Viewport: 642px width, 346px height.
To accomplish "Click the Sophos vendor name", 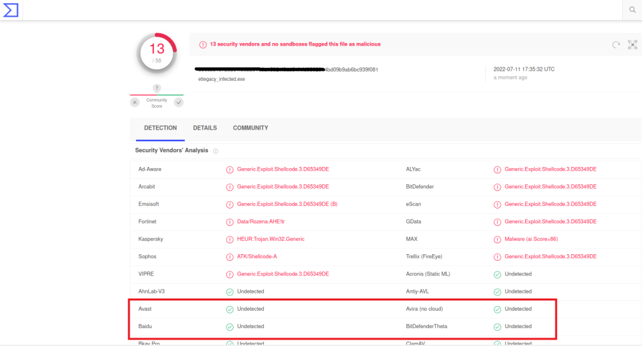I will point(148,257).
